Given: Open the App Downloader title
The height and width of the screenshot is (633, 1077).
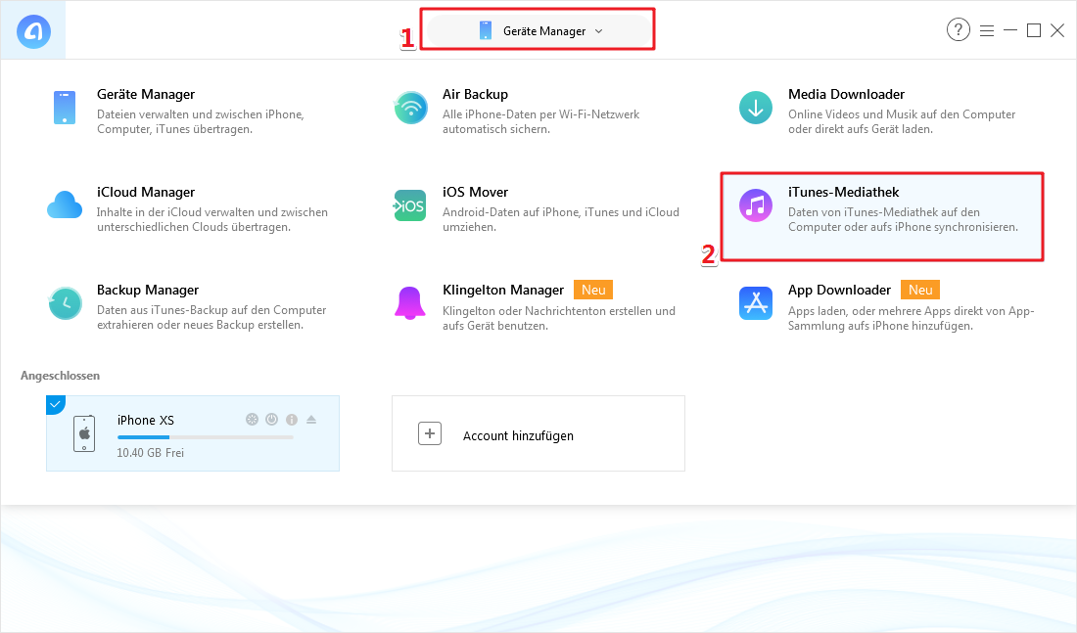Looking at the screenshot, I should [x=839, y=290].
